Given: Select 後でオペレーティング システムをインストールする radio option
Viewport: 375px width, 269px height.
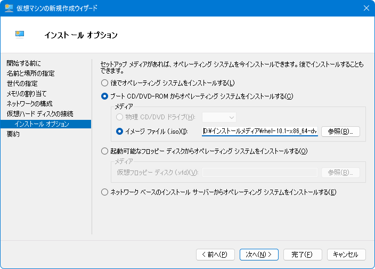Looking at the screenshot, I should 104,83.
